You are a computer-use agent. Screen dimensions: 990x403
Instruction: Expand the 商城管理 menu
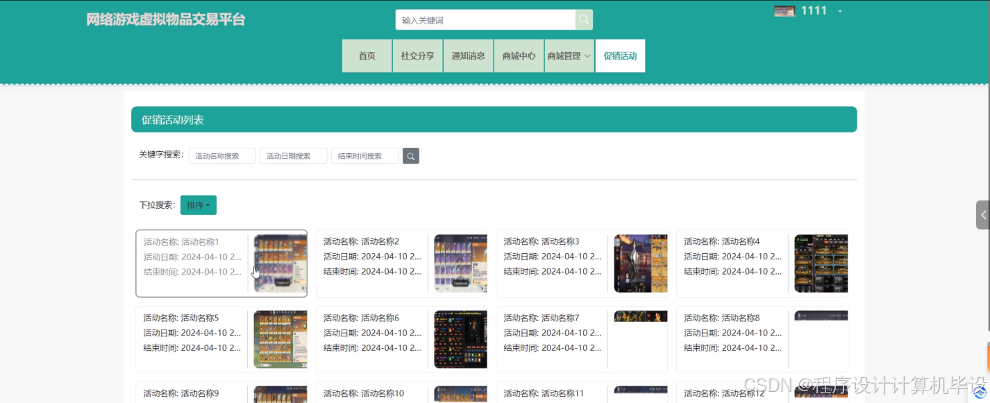[569, 55]
